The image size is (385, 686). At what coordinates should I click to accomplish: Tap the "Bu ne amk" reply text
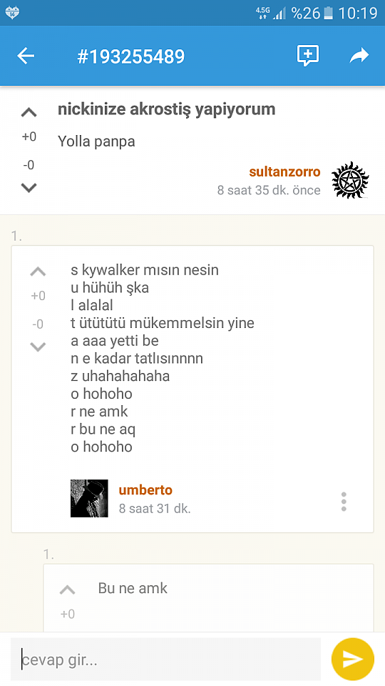(x=133, y=588)
